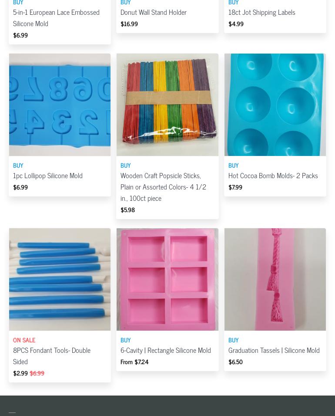Click the 18ct Jot Shipping Labels title
The height and width of the screenshot is (416, 335).
click(261, 13)
